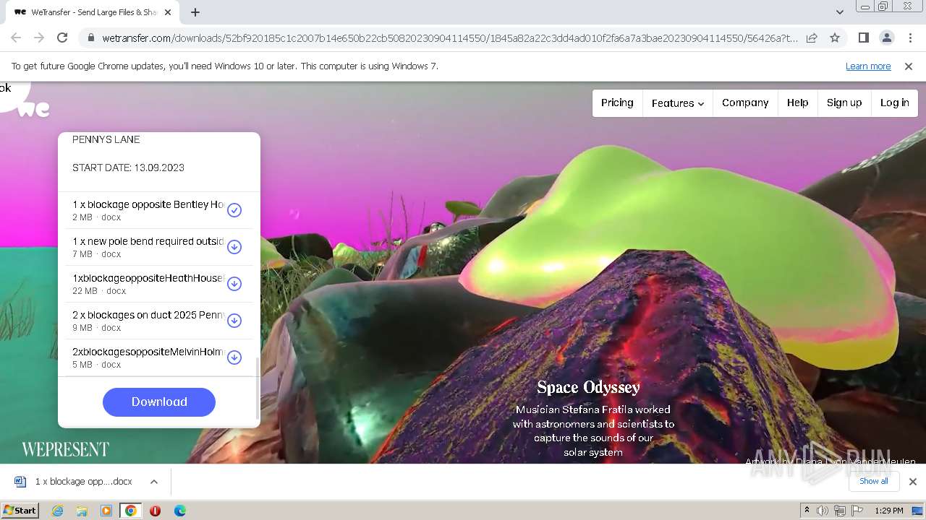The width and height of the screenshot is (926, 520).
Task: Open the tab search dropdown
Action: tap(839, 12)
